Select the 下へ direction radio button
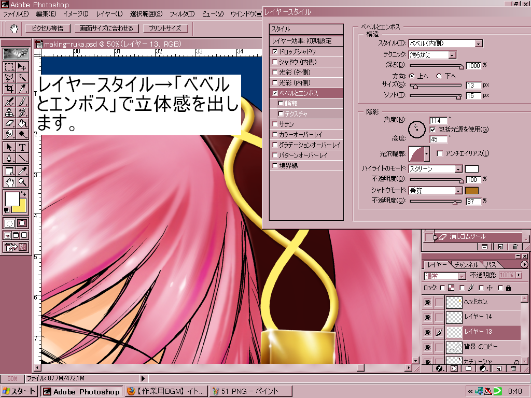Image resolution: width=531 pixels, height=398 pixels. (x=439, y=76)
